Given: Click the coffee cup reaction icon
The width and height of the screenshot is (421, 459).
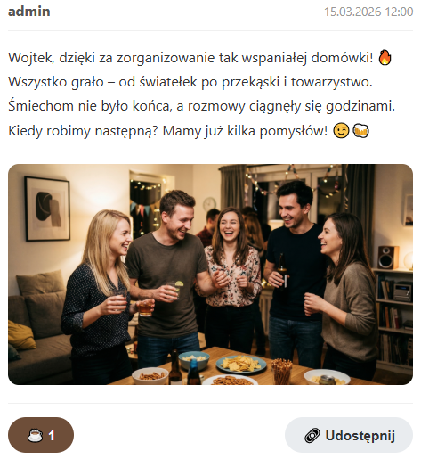Looking at the screenshot, I should tap(35, 436).
